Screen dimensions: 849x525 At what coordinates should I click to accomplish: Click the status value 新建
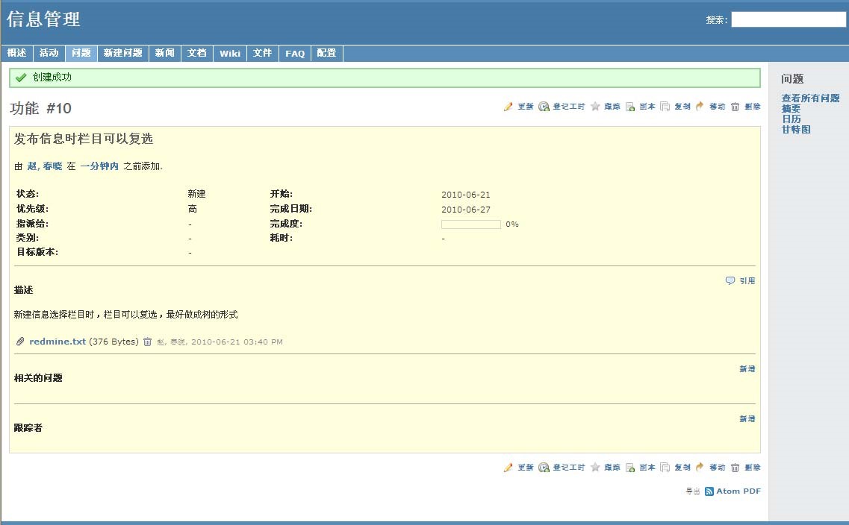click(x=196, y=194)
